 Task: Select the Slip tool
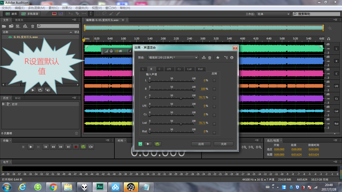point(84,14)
